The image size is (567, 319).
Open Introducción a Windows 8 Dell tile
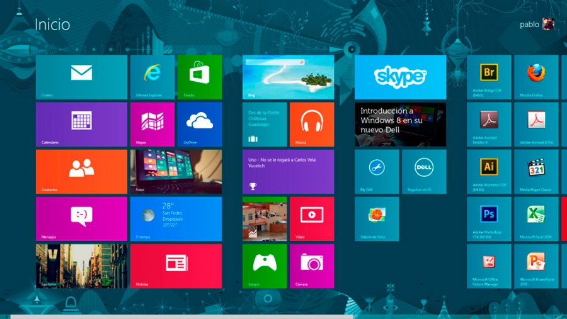[x=400, y=125]
